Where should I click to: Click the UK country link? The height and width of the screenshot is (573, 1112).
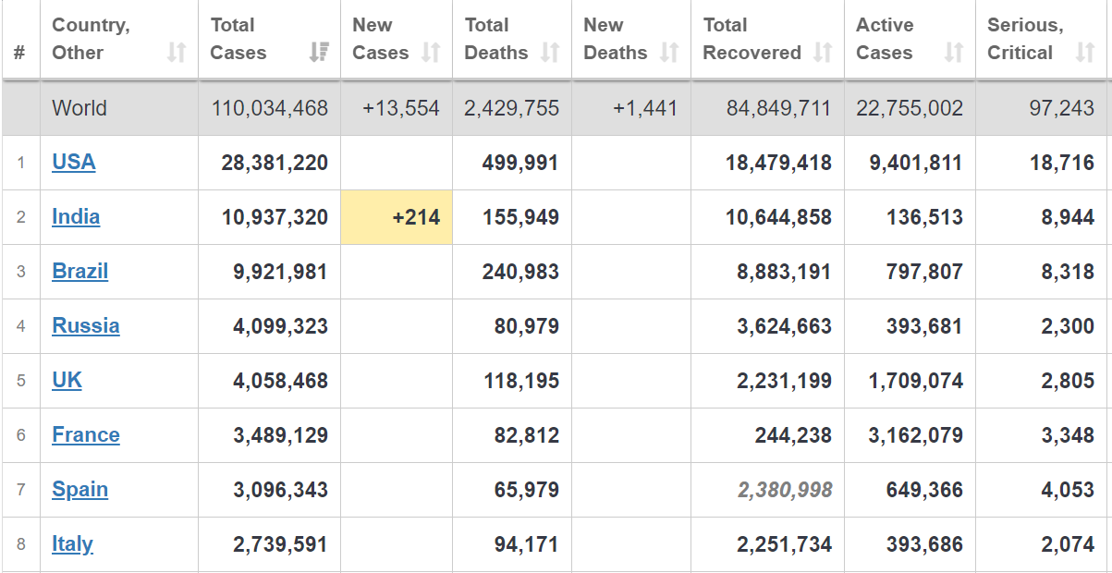[x=67, y=381]
